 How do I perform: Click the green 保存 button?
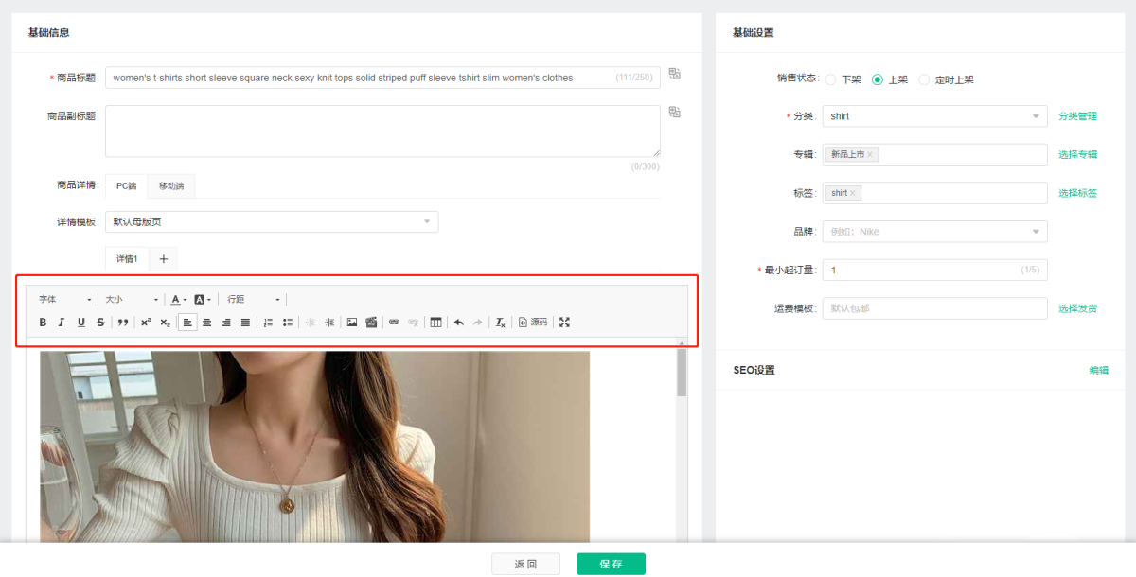611,564
